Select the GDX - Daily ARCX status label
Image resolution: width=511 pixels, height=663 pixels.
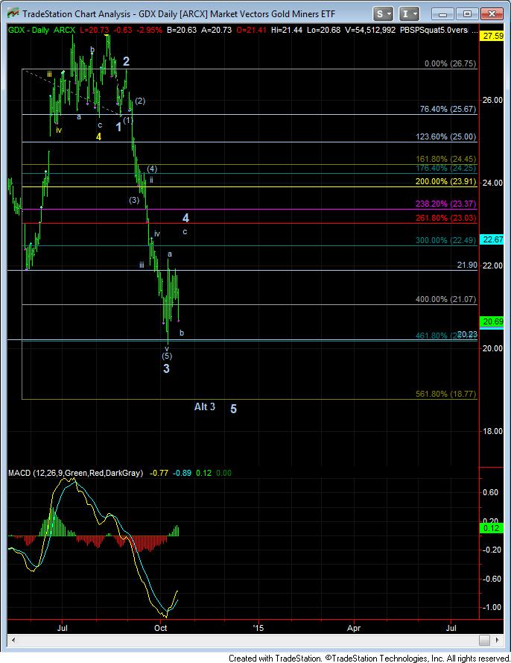pyautogui.click(x=42, y=30)
